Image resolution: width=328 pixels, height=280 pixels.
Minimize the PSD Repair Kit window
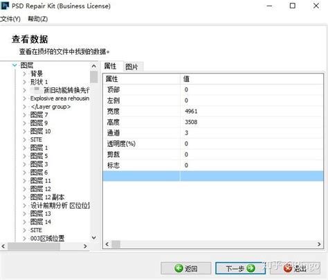(269, 6)
